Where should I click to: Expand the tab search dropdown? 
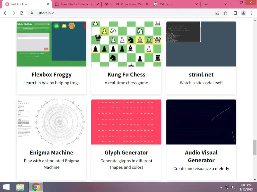coord(226,4)
